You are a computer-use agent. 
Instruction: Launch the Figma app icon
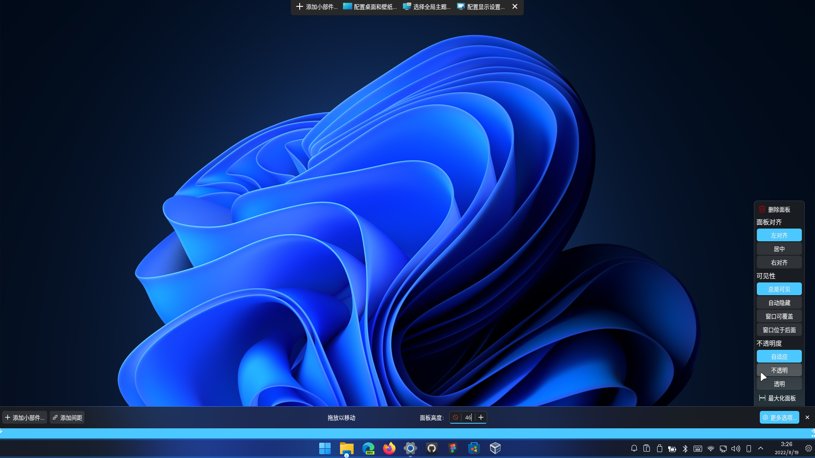pos(453,448)
